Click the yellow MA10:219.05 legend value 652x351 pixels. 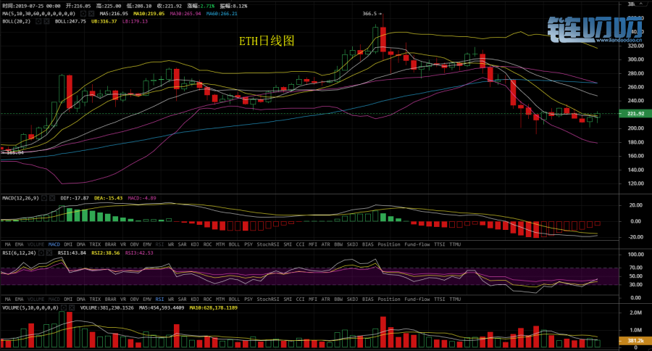coord(149,14)
